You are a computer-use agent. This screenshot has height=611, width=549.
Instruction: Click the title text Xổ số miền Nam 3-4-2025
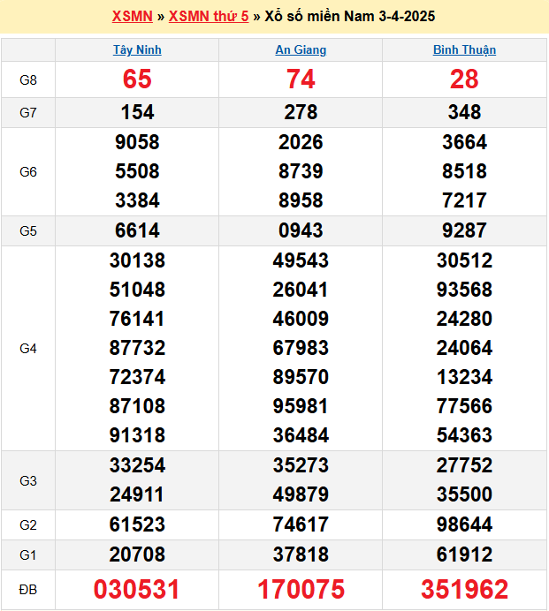click(x=350, y=17)
